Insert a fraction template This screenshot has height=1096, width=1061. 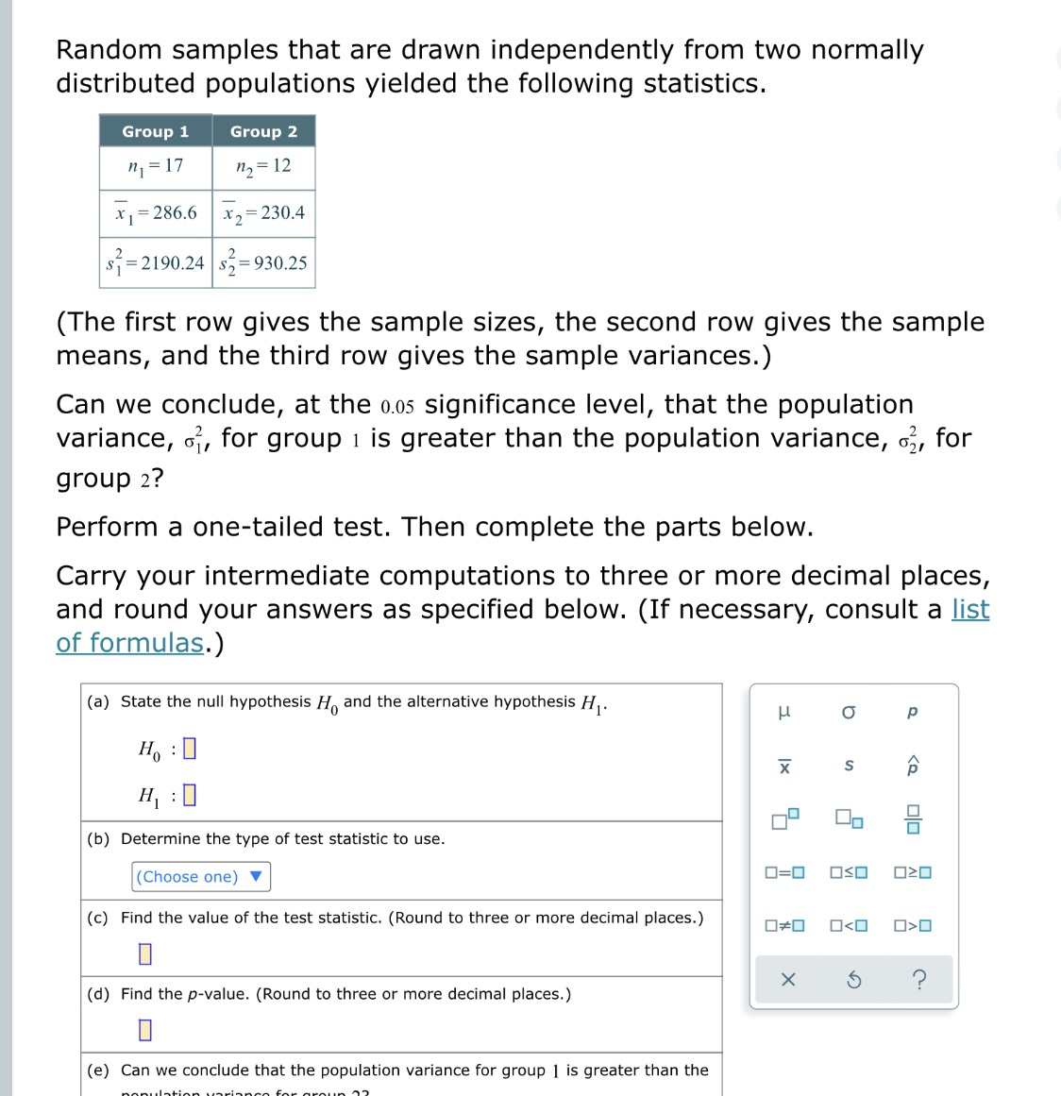(x=911, y=818)
